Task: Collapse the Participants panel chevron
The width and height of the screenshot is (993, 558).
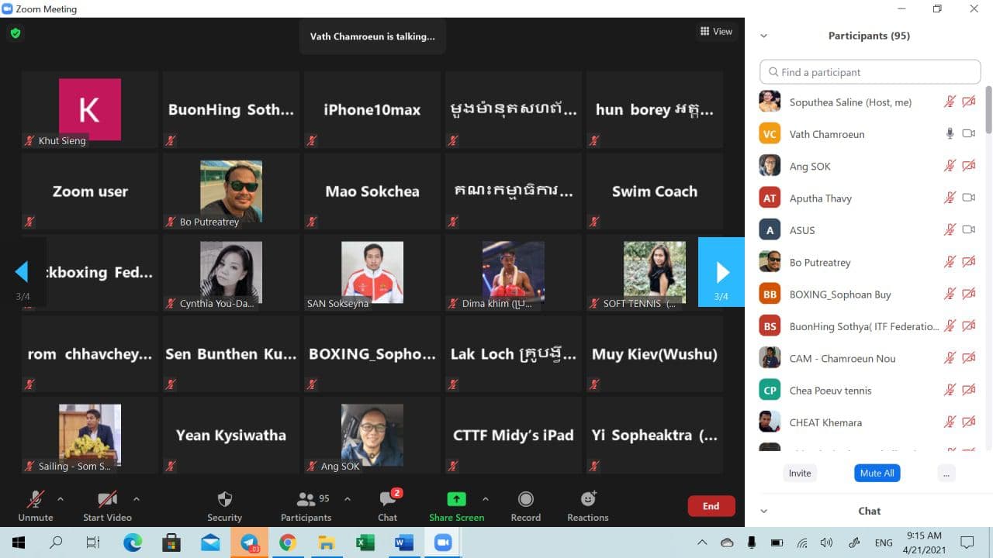Action: pos(763,36)
